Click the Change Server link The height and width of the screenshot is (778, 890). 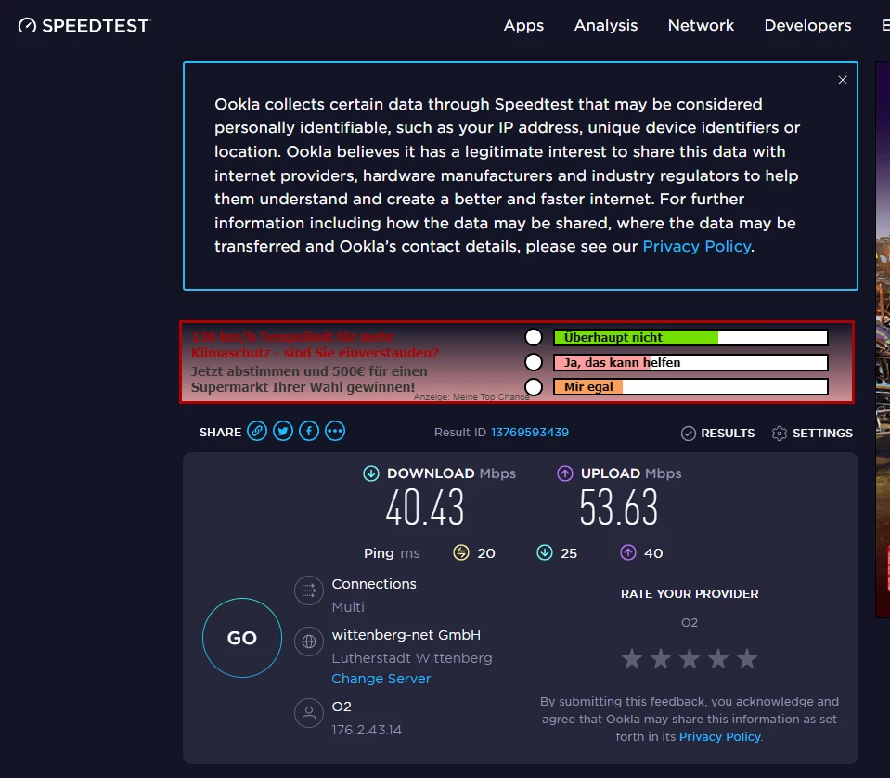click(381, 679)
